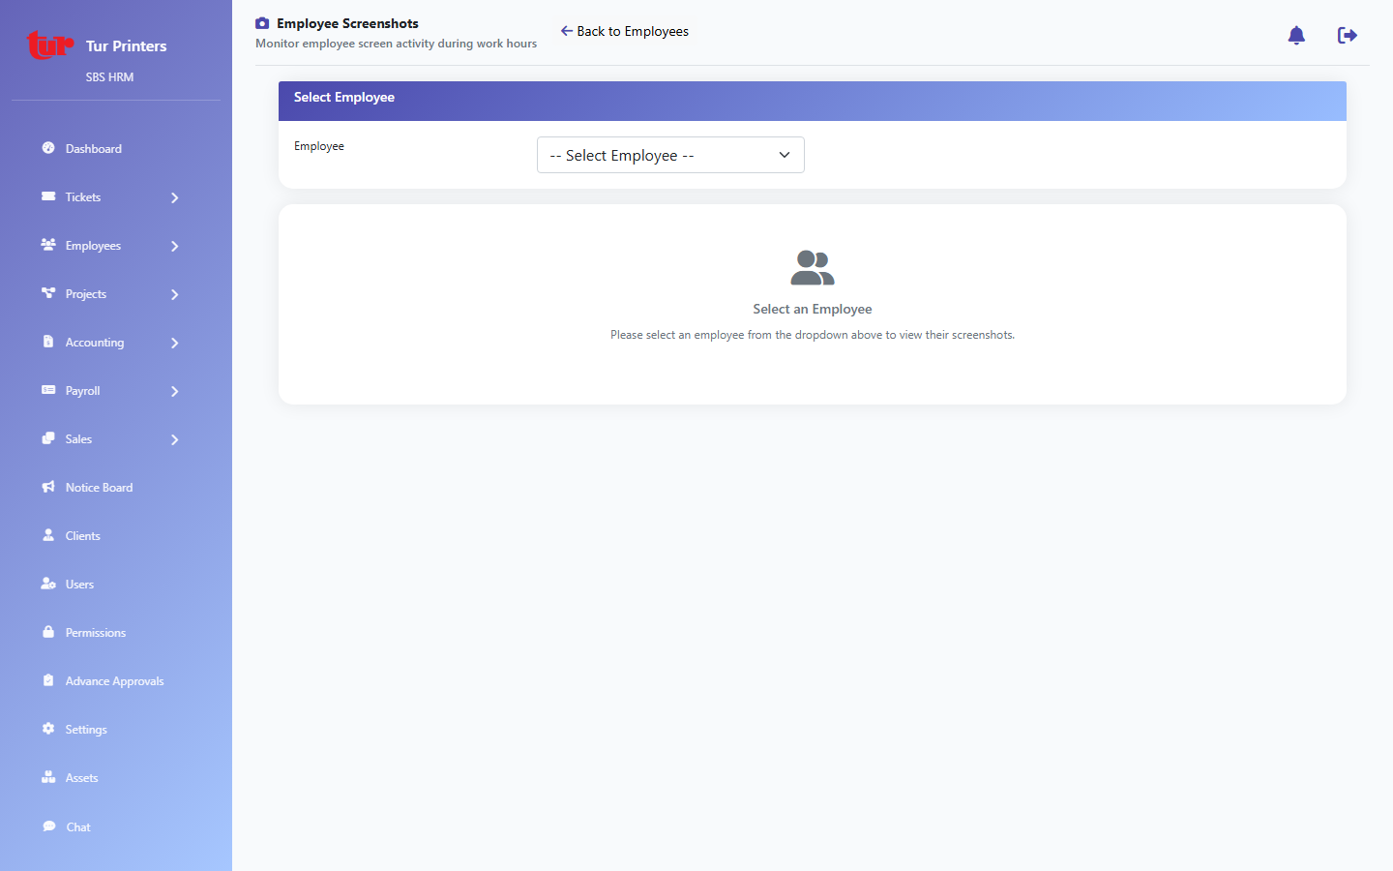Click the Back to Employees link
The height and width of the screenshot is (871, 1393).
click(x=624, y=31)
